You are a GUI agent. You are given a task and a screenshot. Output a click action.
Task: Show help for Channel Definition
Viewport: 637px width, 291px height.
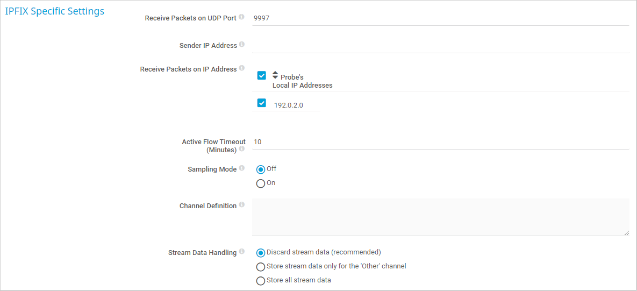click(242, 205)
